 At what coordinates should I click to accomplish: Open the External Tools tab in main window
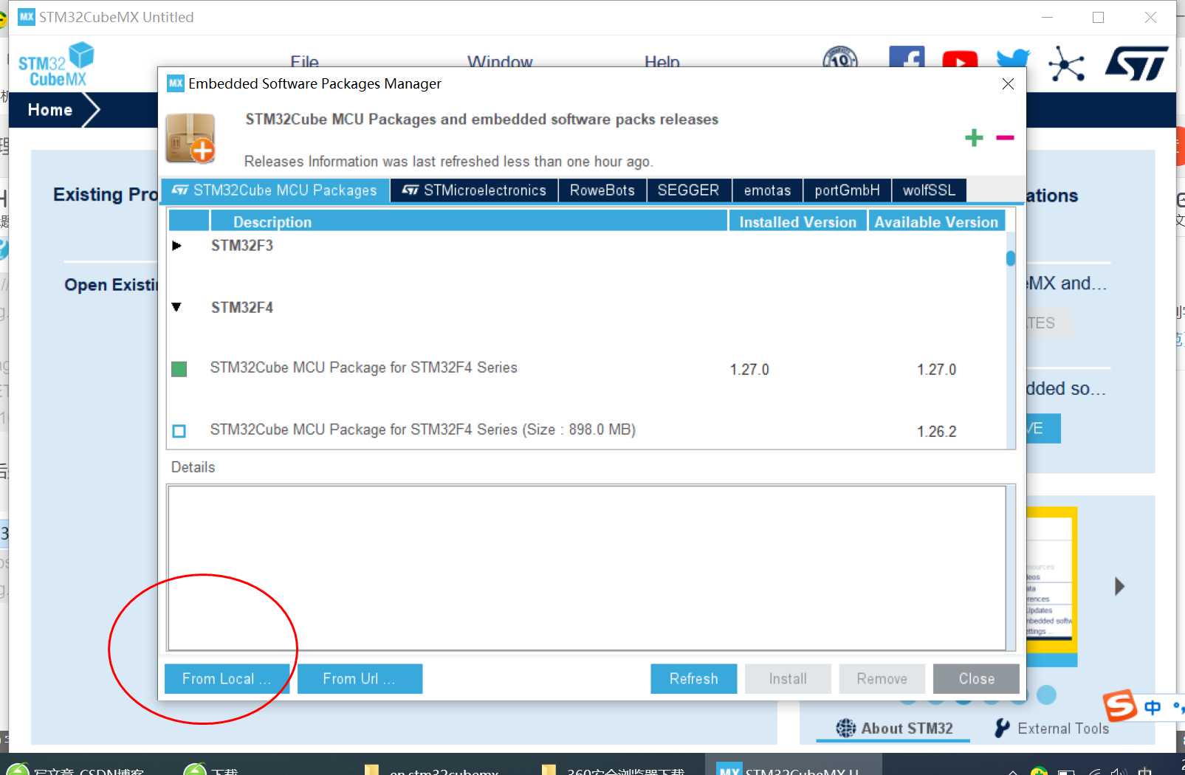1052,728
